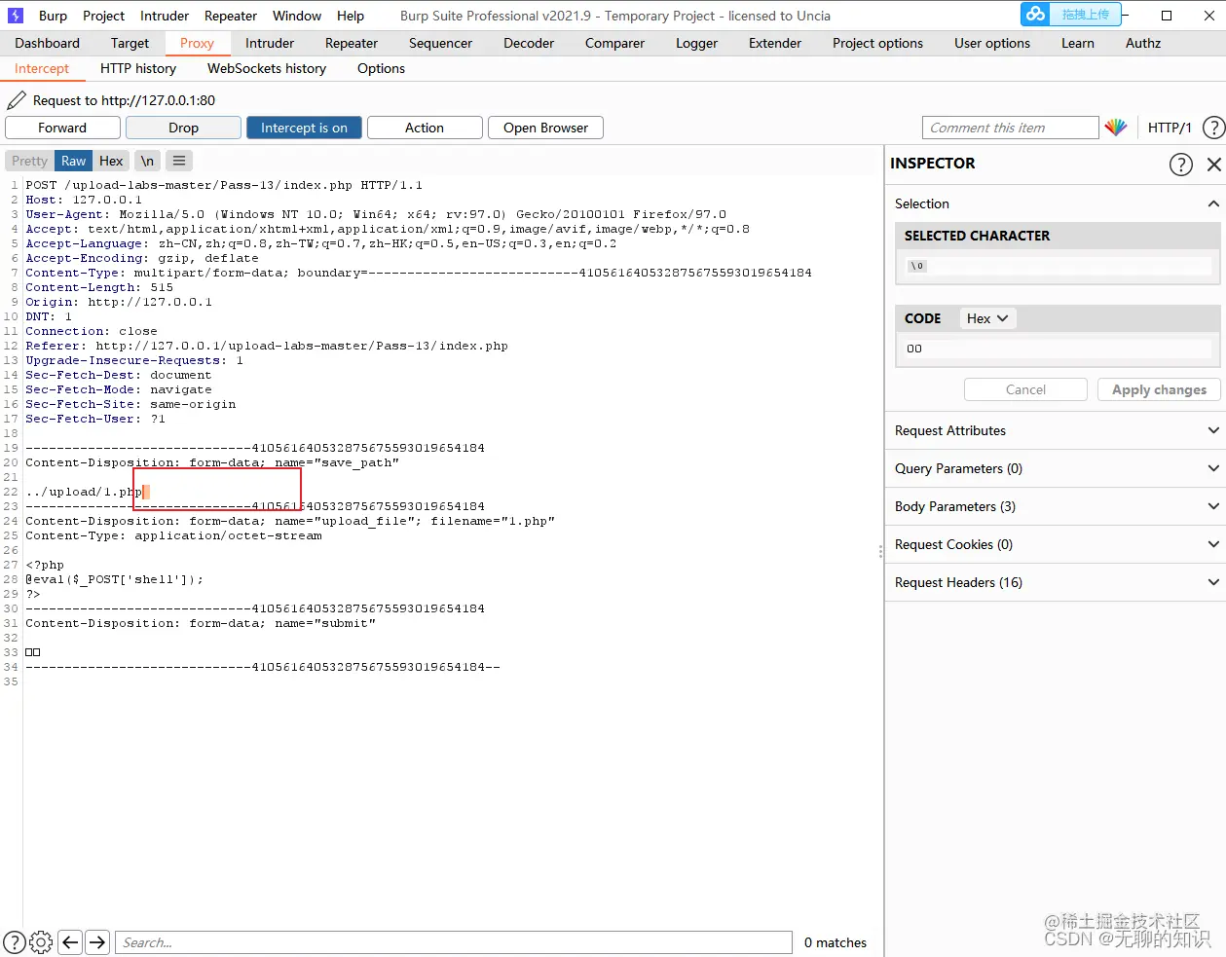Toggle the \n non-printable characters button
Screen dimensions: 1226x957
coord(147,161)
